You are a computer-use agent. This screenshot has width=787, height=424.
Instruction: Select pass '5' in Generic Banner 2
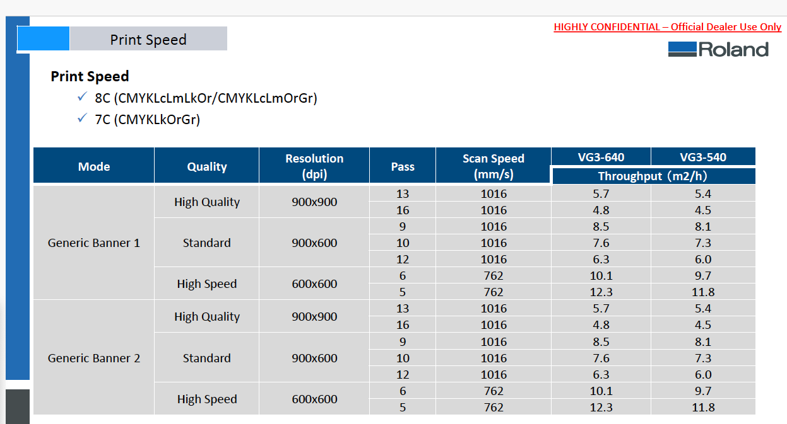point(403,407)
